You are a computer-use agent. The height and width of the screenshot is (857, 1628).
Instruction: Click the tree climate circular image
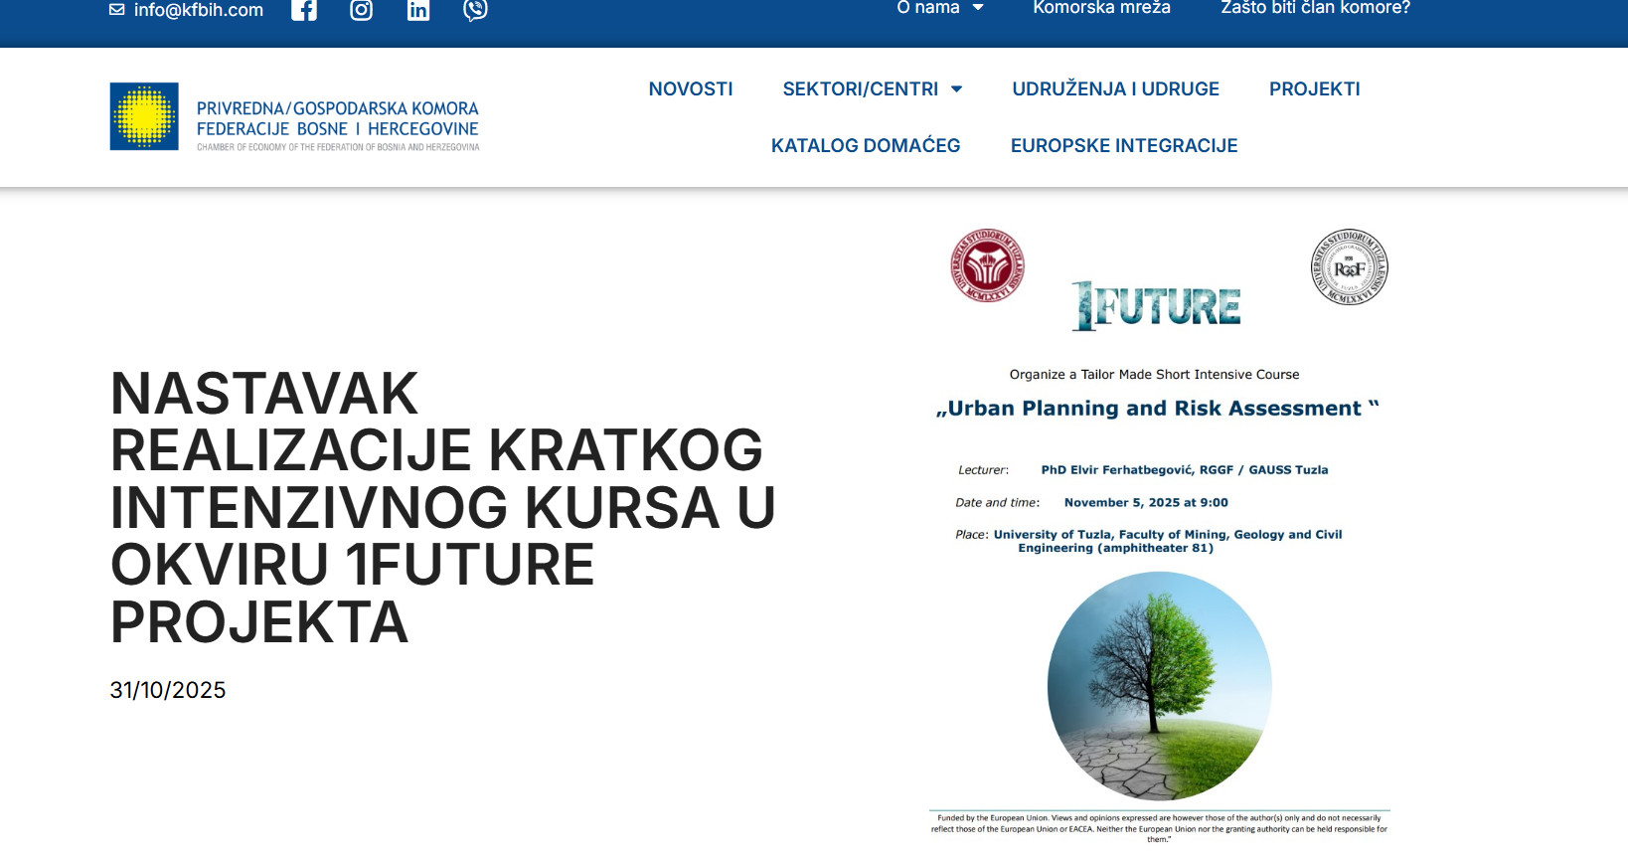pos(1159,686)
